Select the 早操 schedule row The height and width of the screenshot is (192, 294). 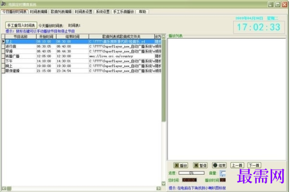pos(81,51)
